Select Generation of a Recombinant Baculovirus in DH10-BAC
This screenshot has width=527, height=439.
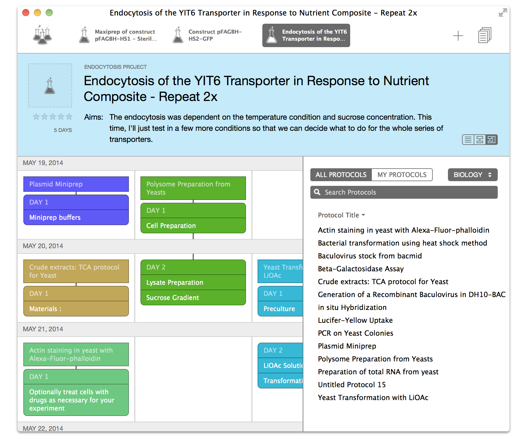[412, 294]
